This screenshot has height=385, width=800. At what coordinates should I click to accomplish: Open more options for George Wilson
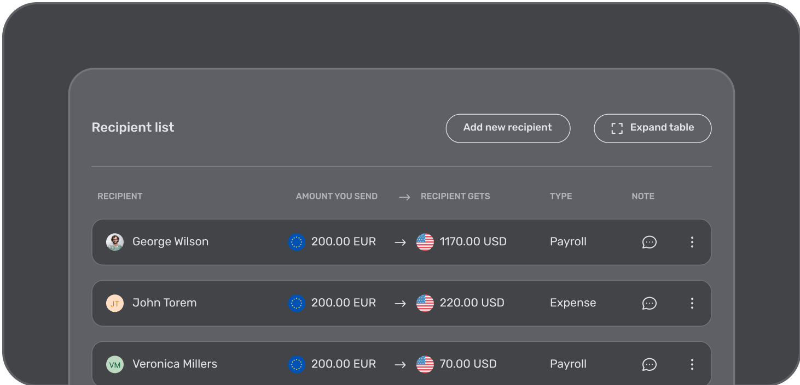(692, 242)
